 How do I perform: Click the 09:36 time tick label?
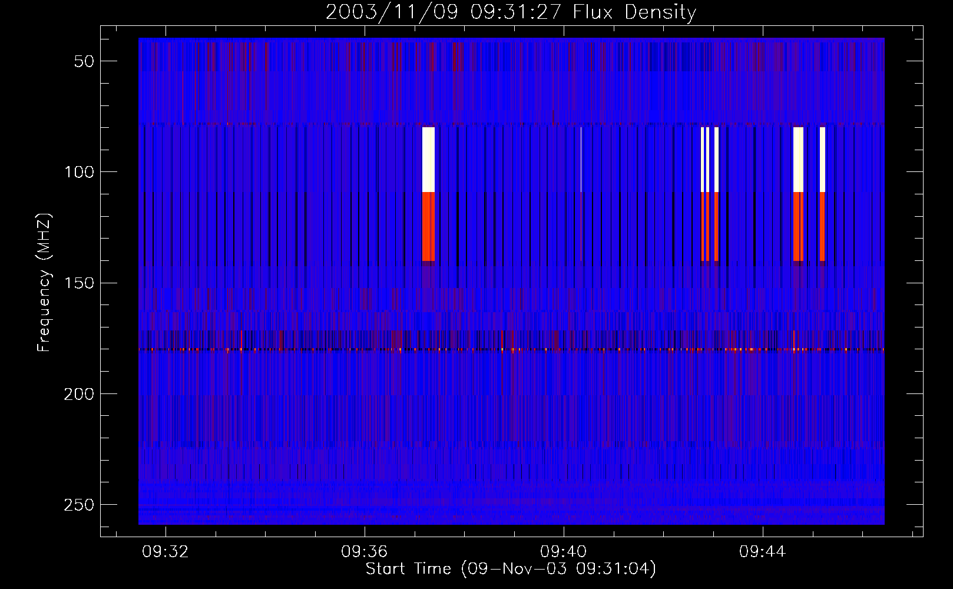coord(365,552)
